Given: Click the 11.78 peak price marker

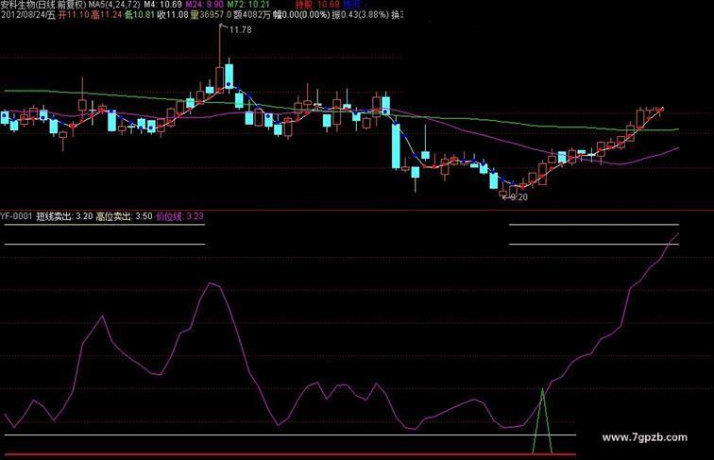Looking at the screenshot, I should 240,30.
